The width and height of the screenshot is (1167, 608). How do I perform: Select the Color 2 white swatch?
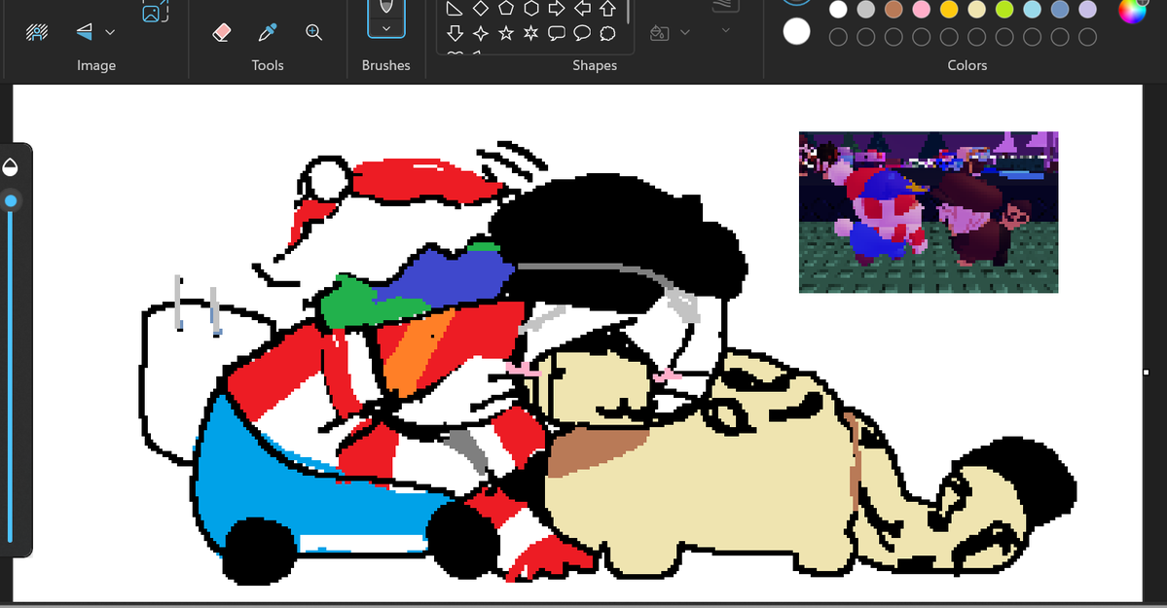[x=796, y=32]
